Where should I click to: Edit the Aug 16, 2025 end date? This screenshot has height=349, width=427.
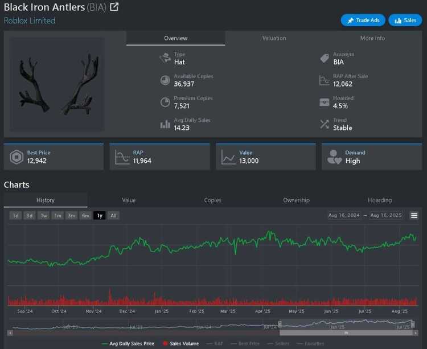(386, 215)
